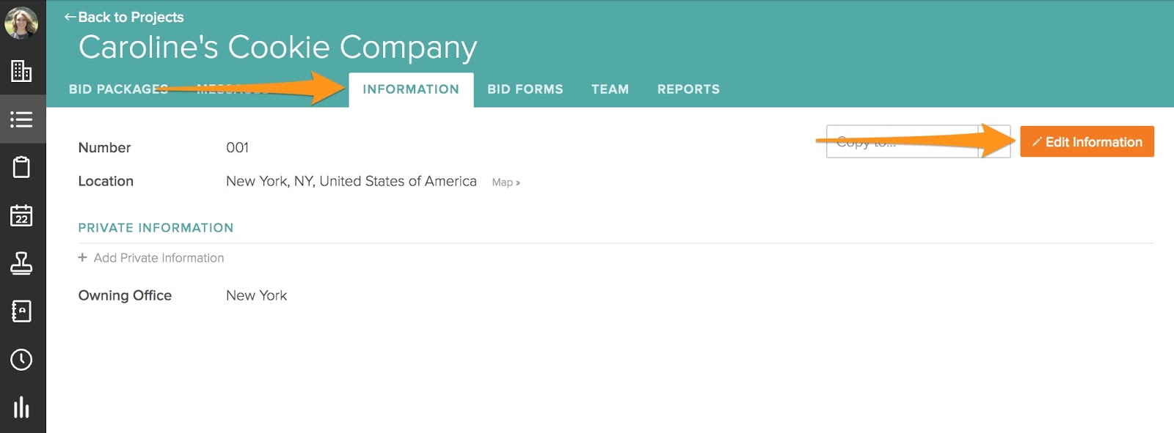Open the bar chart icon in sidebar
1174x433 pixels.
21,407
